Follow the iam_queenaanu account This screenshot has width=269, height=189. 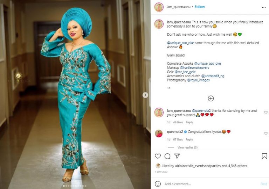tap(200, 7)
